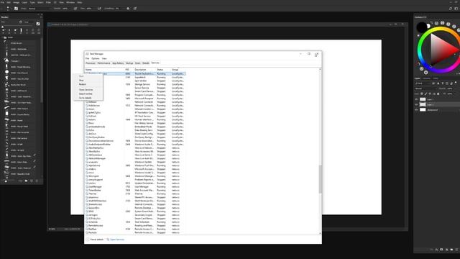The image size is (460, 259).
Task: Click the Task Manager vertical scrollbar thumb
Action: [320, 179]
